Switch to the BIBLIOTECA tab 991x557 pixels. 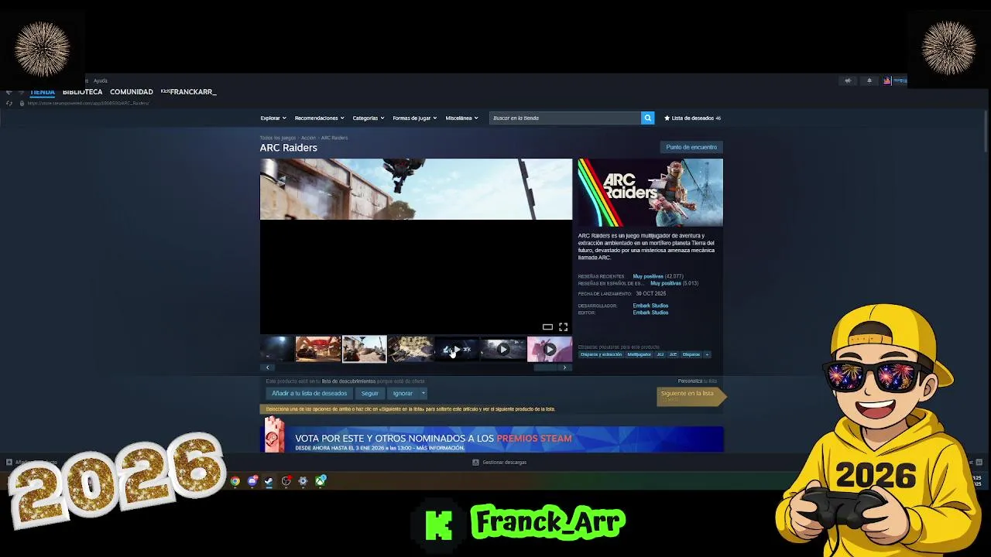coord(82,92)
